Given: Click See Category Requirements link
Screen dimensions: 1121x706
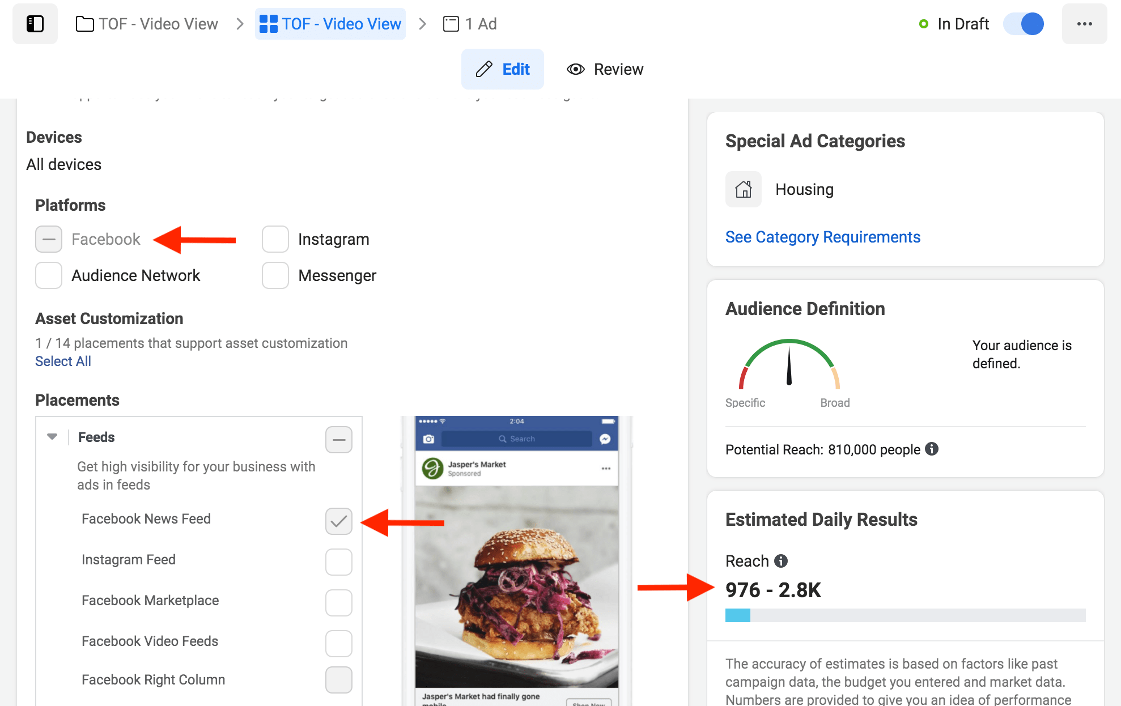Looking at the screenshot, I should (822, 237).
